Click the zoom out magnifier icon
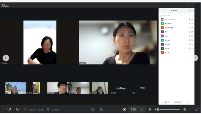Image resolution: width=201 pixels, height=114 pixels. [x=150, y=110]
